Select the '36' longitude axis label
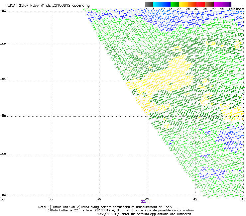The height and width of the screenshot is (216, 246). tap(99, 199)
